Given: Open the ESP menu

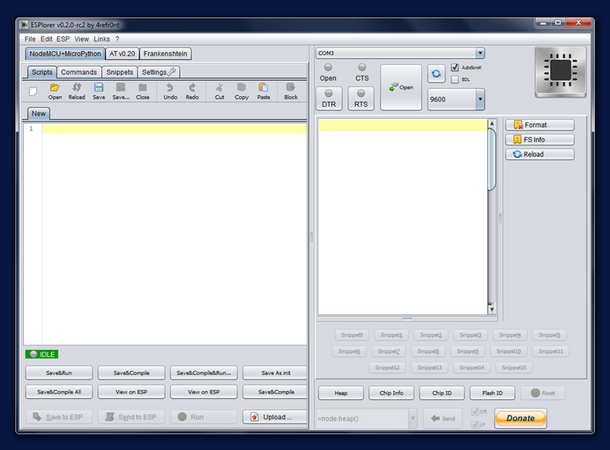Looking at the screenshot, I should (x=63, y=39).
